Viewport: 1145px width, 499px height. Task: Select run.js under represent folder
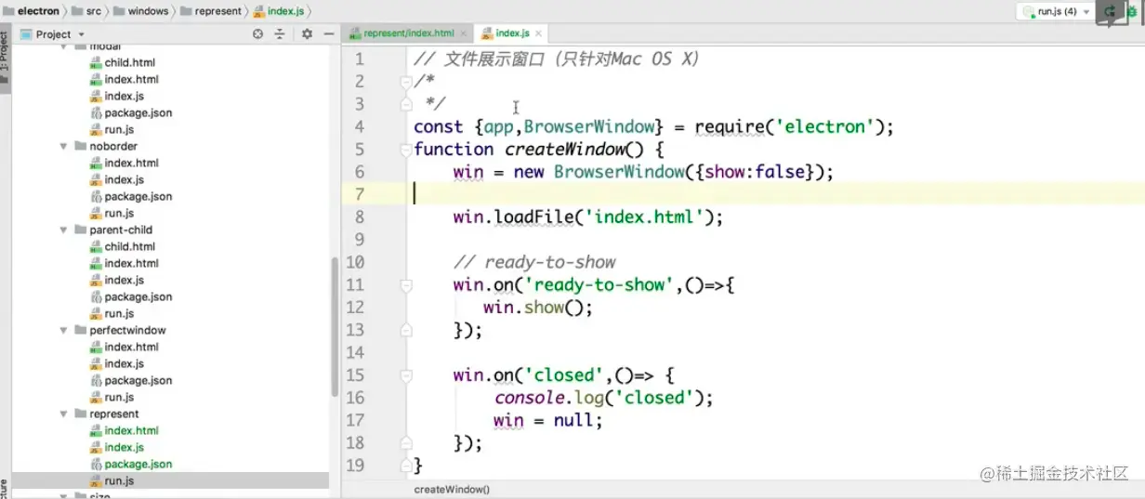click(x=119, y=481)
